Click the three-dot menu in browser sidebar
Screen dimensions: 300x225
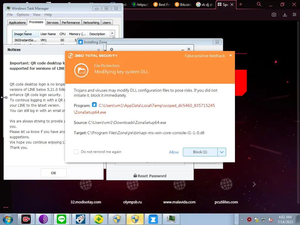pos(6,207)
